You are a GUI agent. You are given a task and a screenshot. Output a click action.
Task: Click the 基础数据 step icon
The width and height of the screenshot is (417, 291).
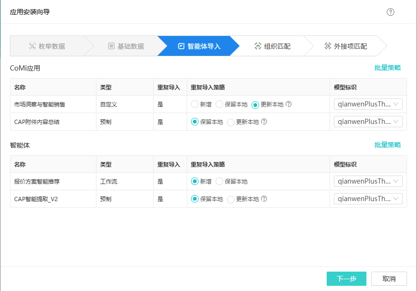point(111,46)
